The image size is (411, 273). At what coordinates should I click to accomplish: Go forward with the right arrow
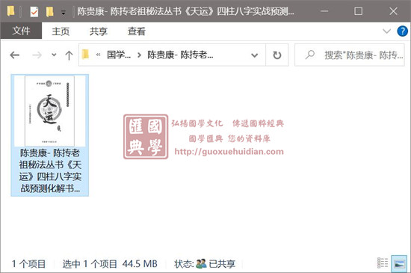pos(37,55)
